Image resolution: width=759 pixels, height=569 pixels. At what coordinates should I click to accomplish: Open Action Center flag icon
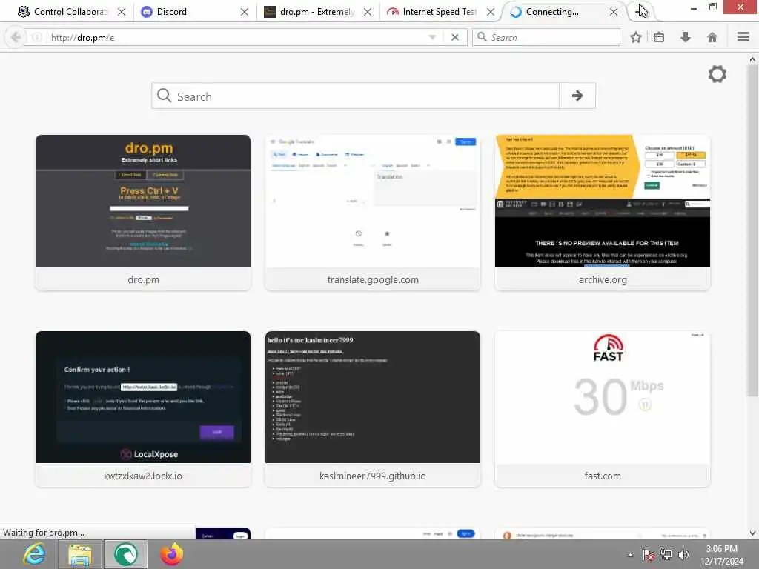(x=648, y=555)
